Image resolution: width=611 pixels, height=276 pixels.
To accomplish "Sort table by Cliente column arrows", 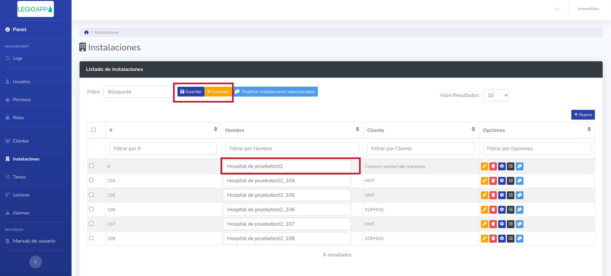I will (473, 129).
